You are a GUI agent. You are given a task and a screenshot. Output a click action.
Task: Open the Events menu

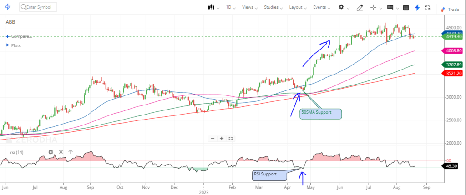pos(322,7)
